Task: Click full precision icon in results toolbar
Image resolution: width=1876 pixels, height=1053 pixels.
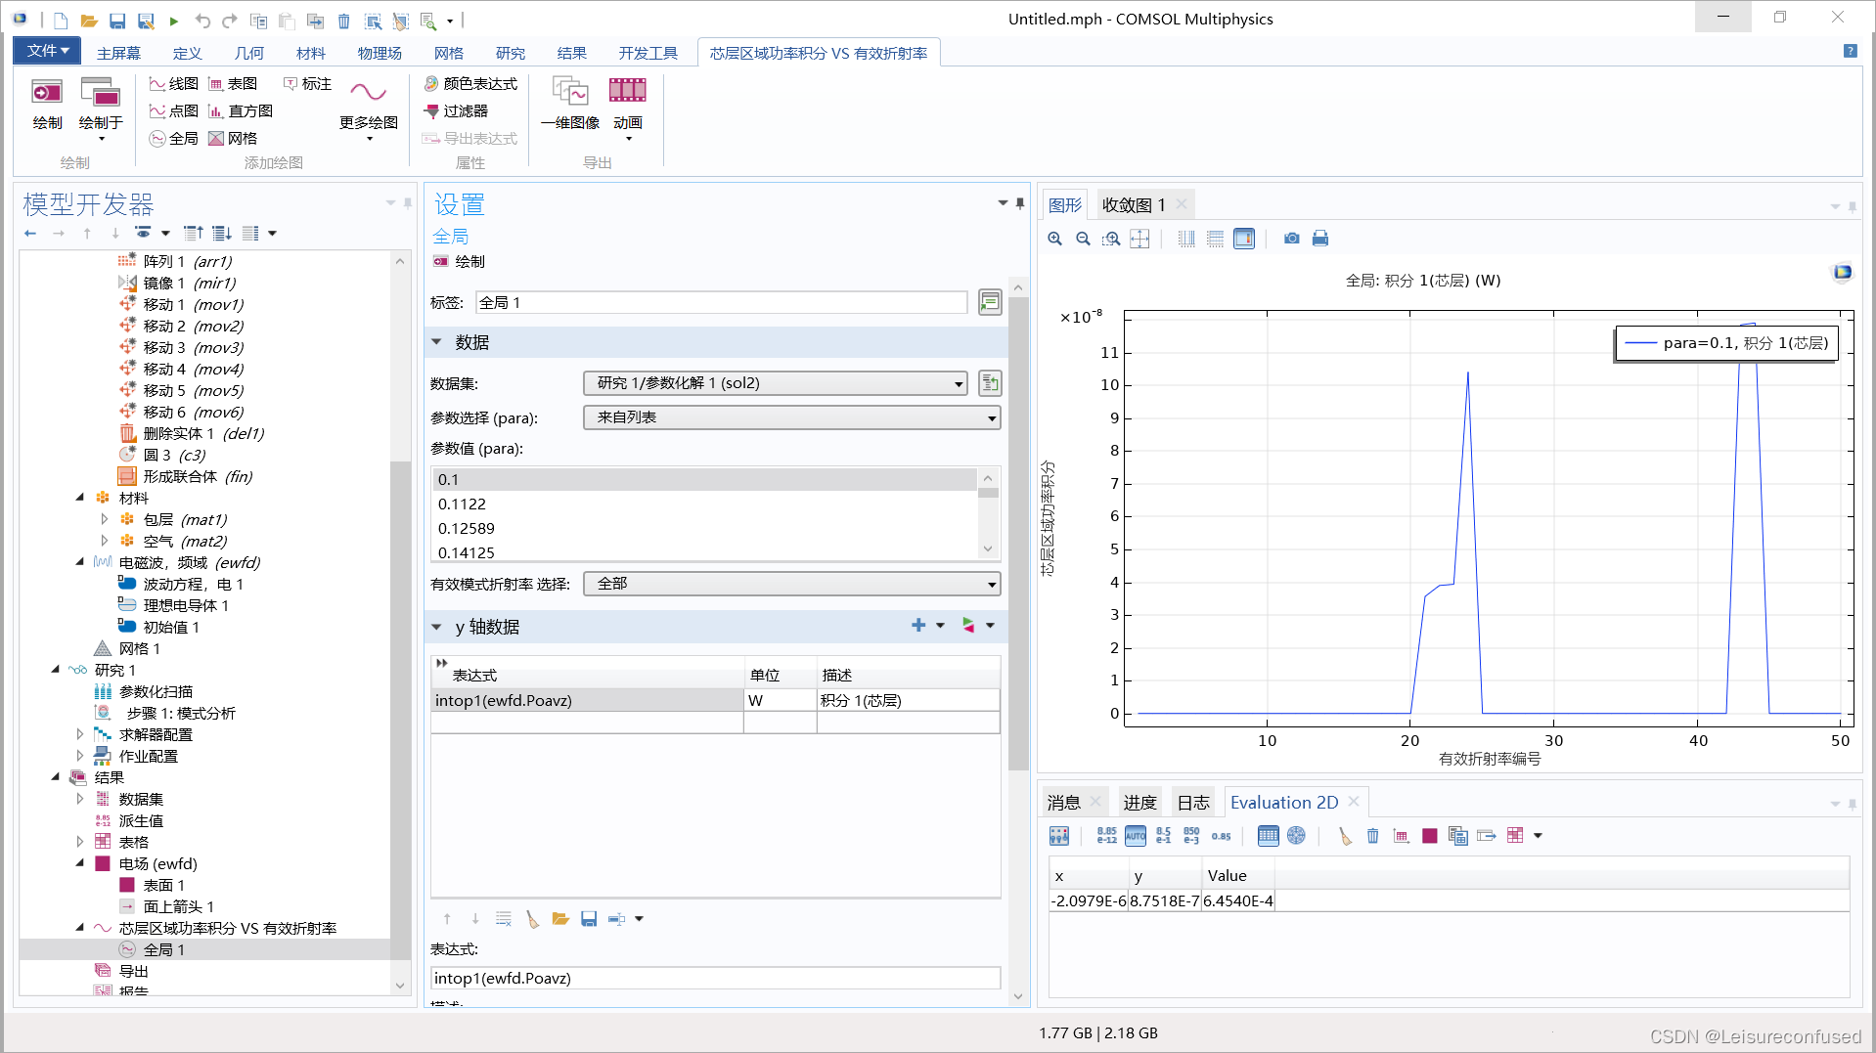Action: tap(1106, 836)
